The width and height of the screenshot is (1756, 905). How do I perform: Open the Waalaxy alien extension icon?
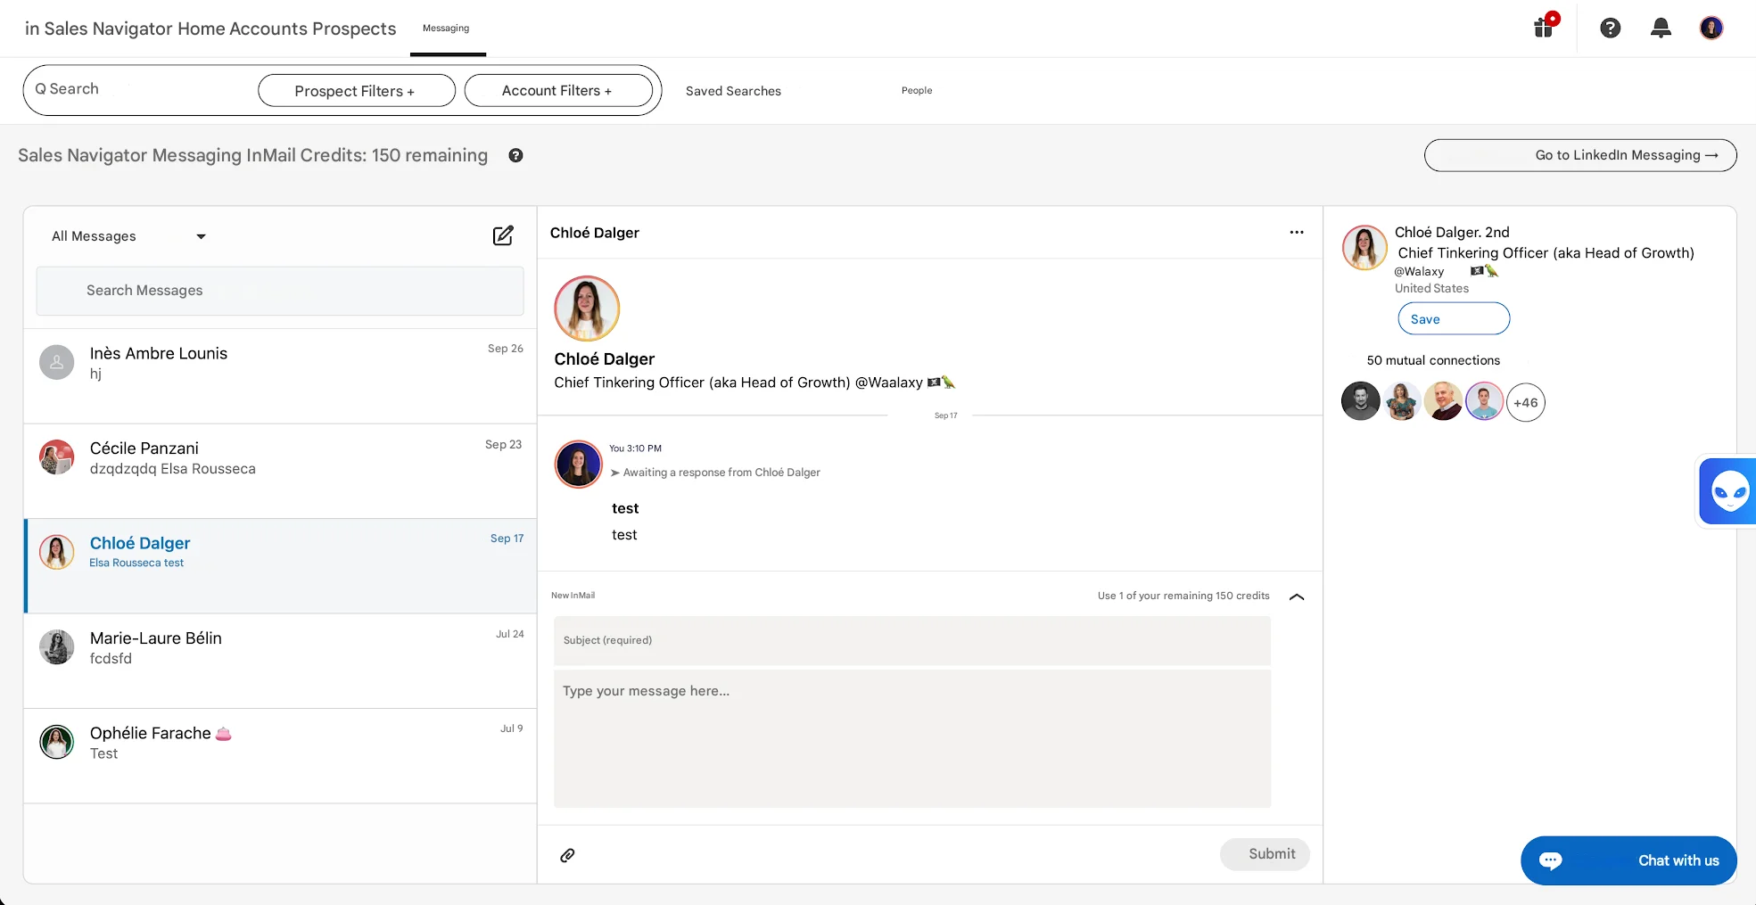pos(1729,490)
